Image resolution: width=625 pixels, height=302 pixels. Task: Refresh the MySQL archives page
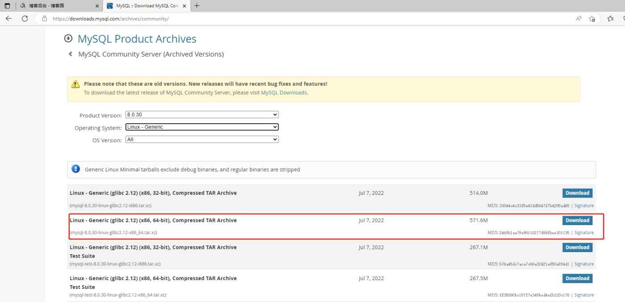coord(25,19)
